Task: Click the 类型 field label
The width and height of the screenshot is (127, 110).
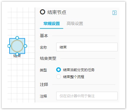Action: (x=43, y=70)
